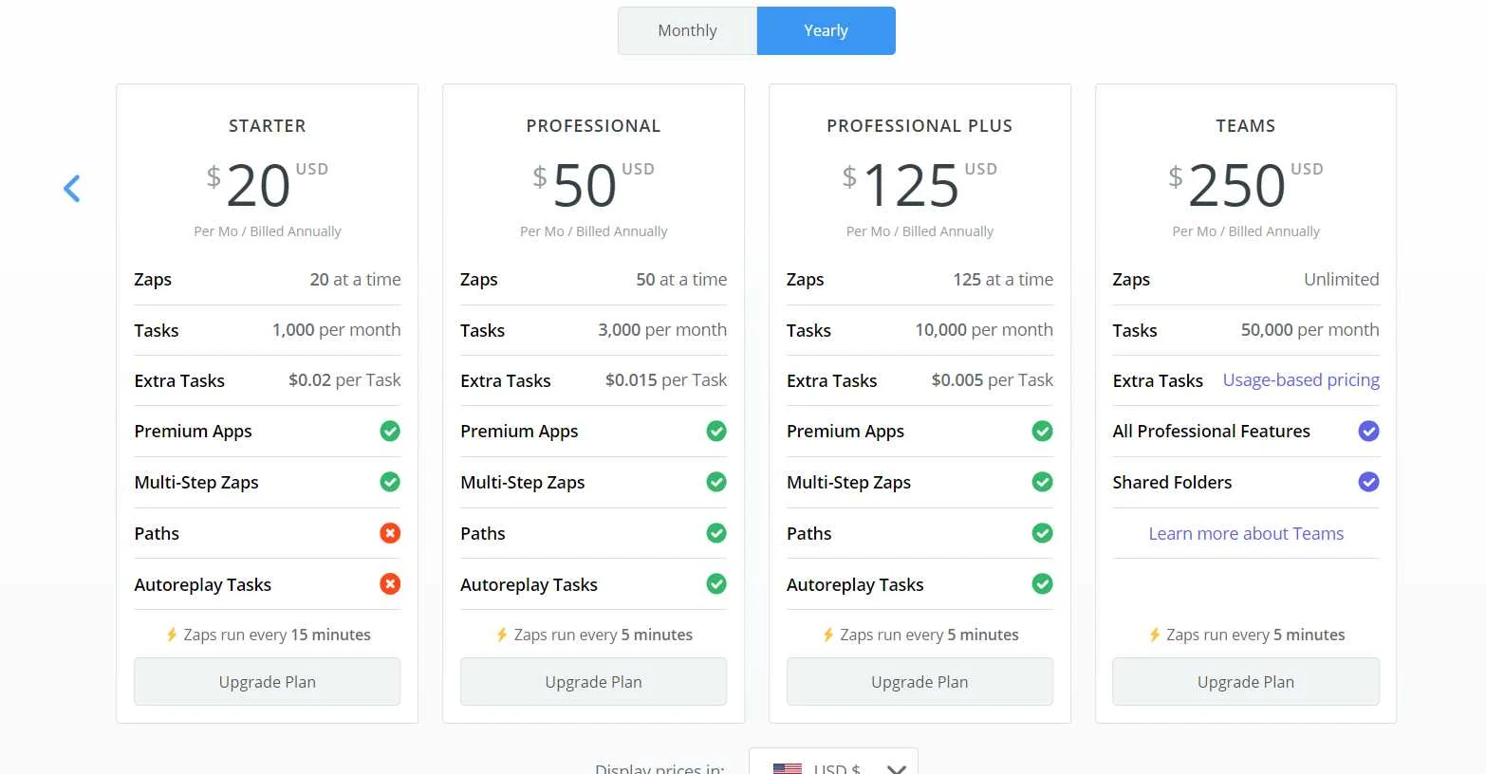The image size is (1486, 774).
Task: Click the green check for Professional Plus Paths
Action: point(1042,533)
